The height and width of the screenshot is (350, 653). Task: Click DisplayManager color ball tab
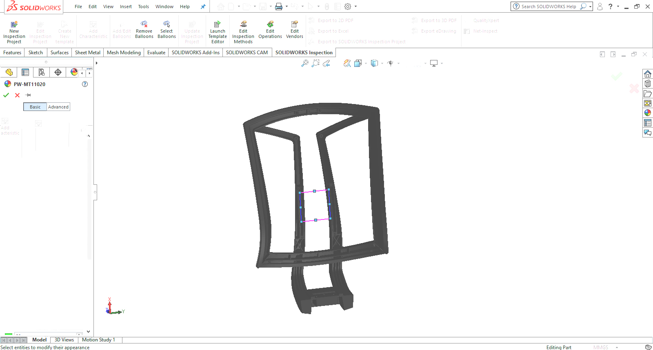(x=74, y=72)
